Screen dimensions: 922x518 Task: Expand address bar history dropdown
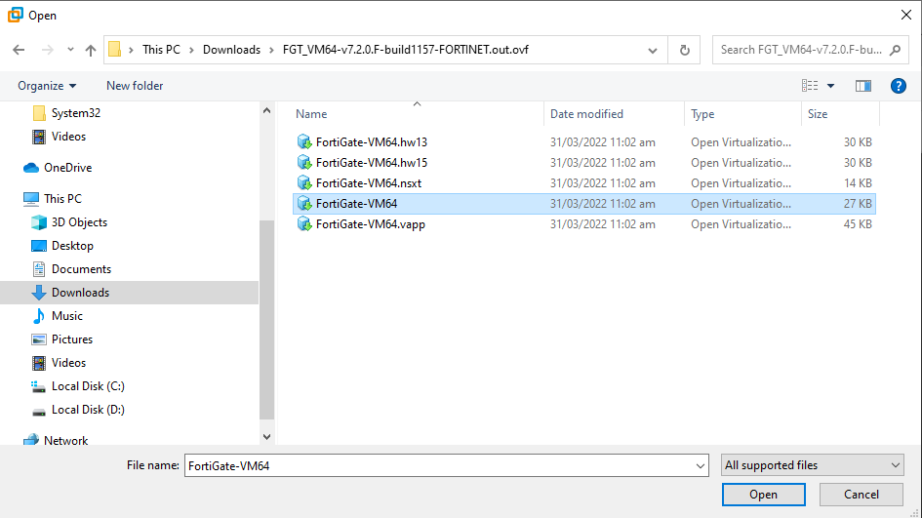[x=652, y=50]
